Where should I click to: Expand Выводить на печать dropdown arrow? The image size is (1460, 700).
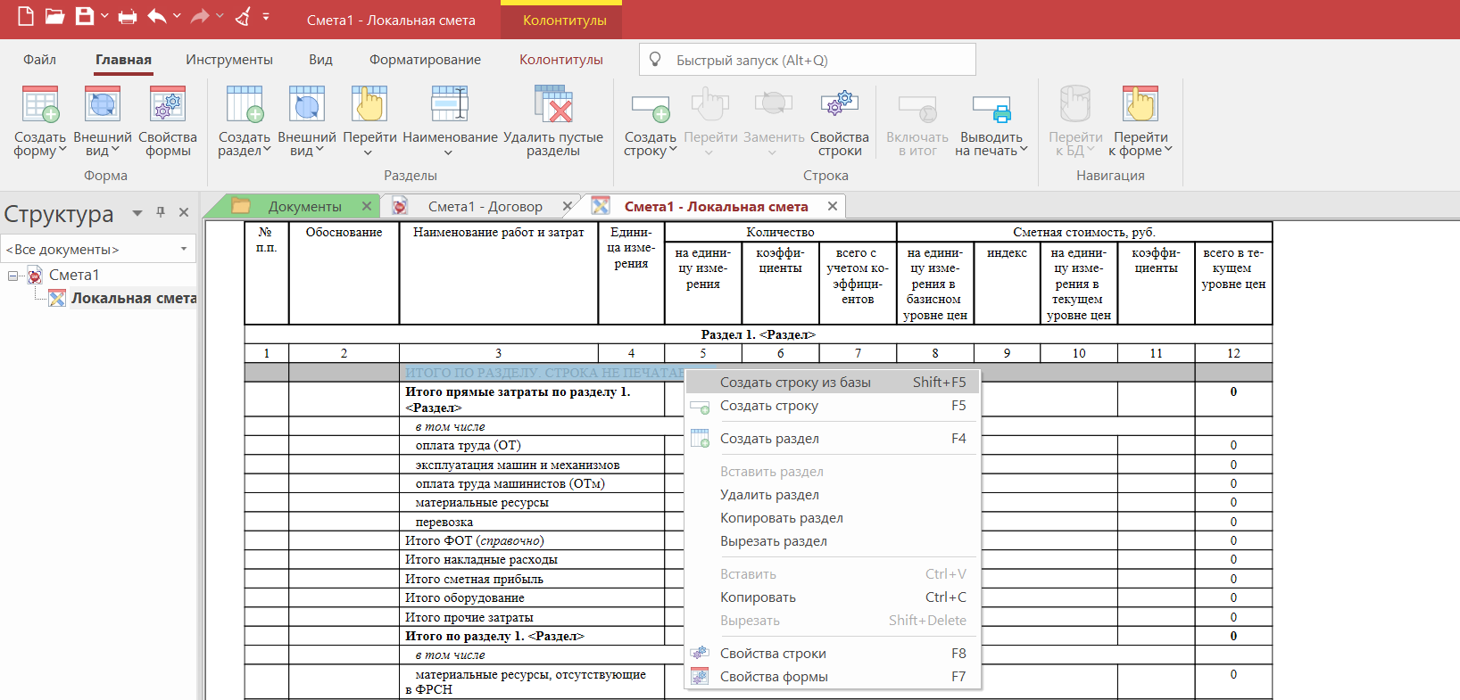pos(1024,150)
